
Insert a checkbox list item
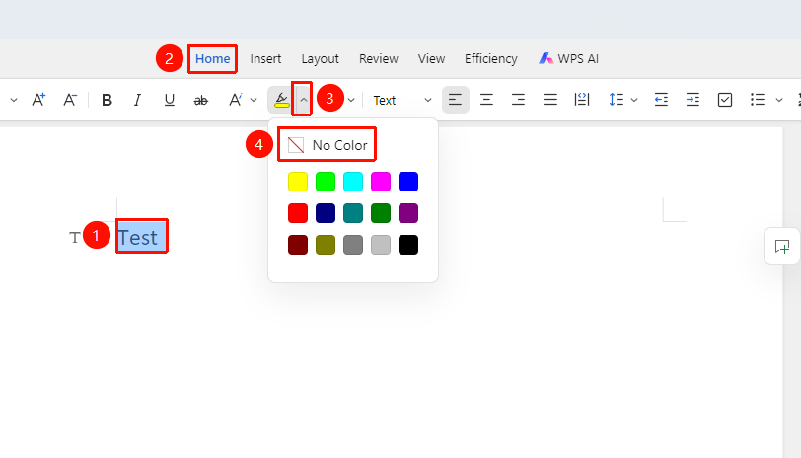(x=725, y=100)
